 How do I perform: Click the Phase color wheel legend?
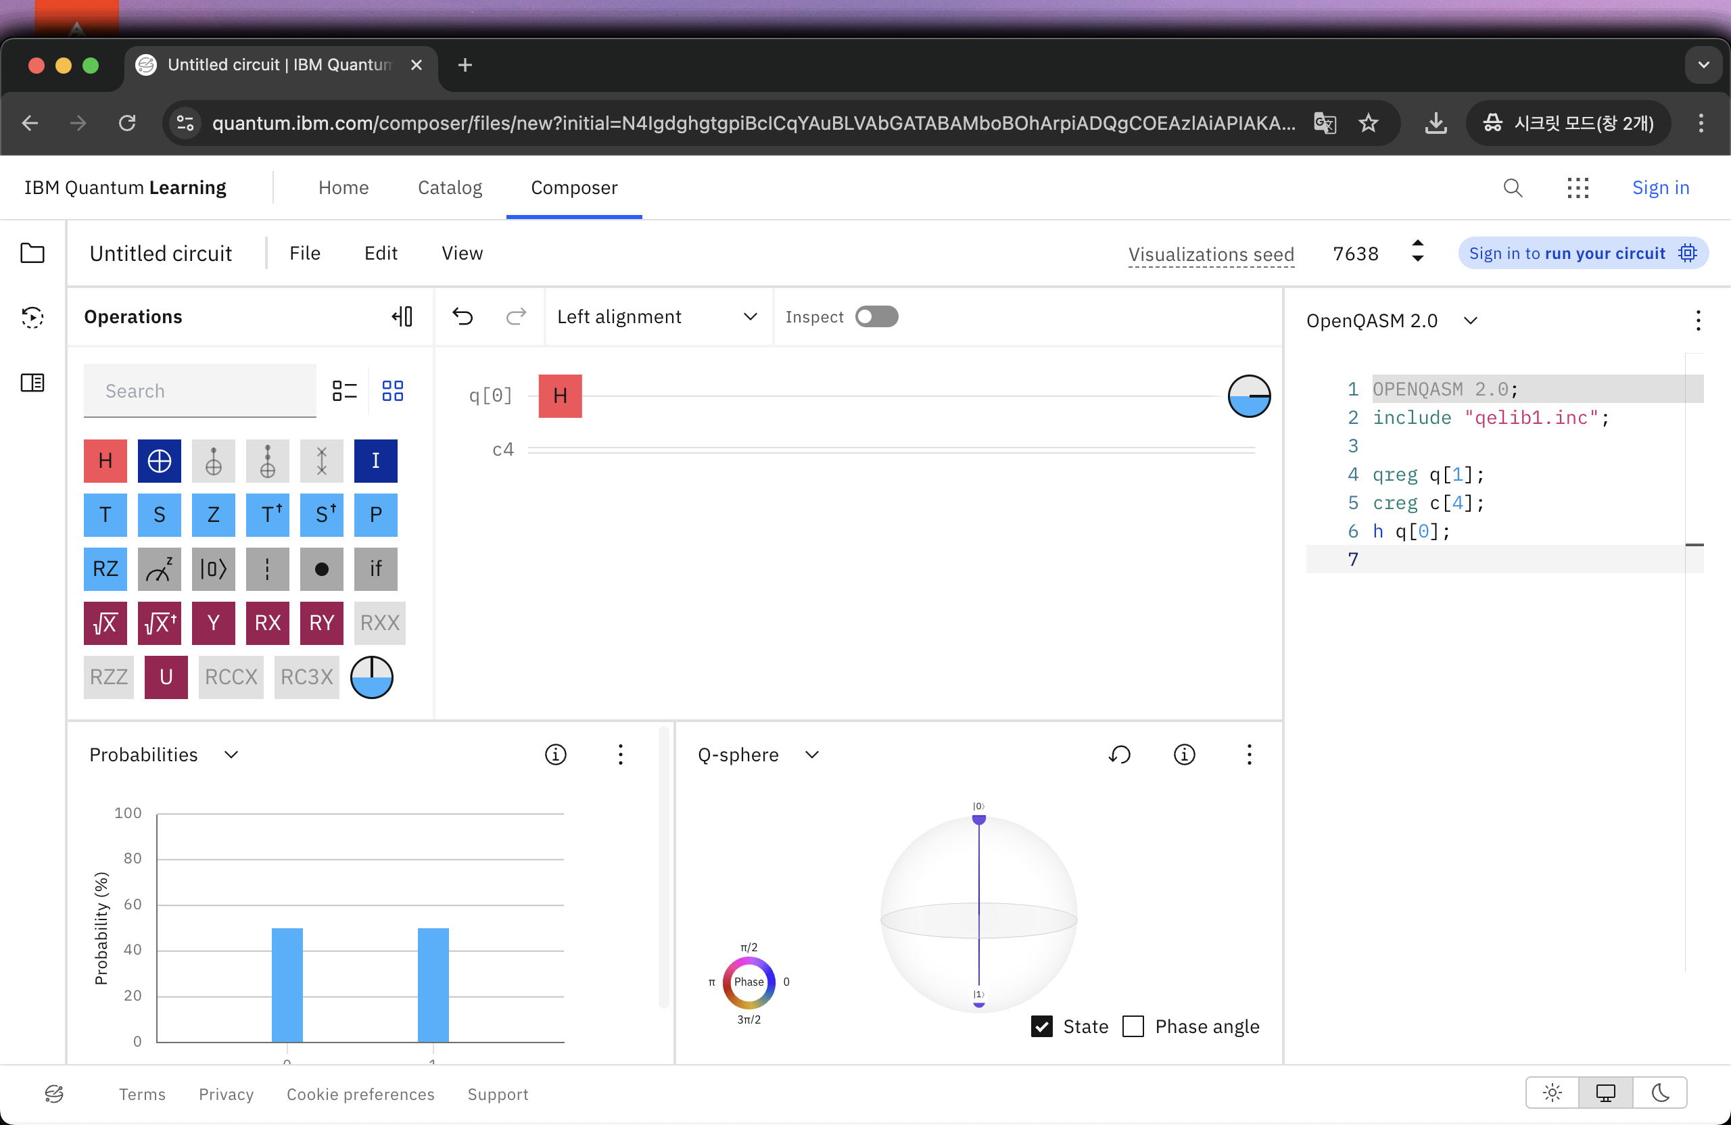pos(749,982)
